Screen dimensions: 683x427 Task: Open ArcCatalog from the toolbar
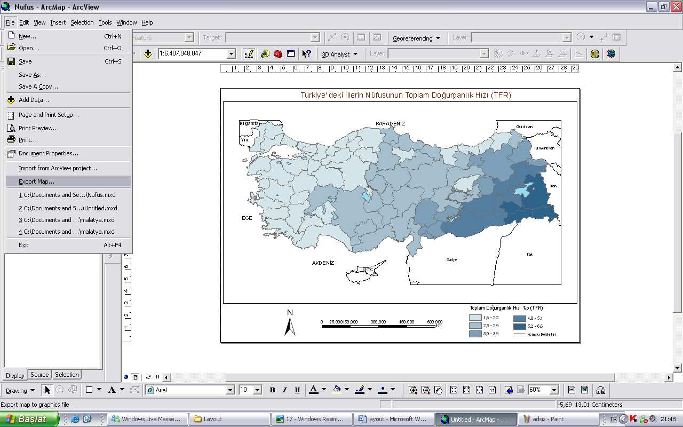[265, 54]
